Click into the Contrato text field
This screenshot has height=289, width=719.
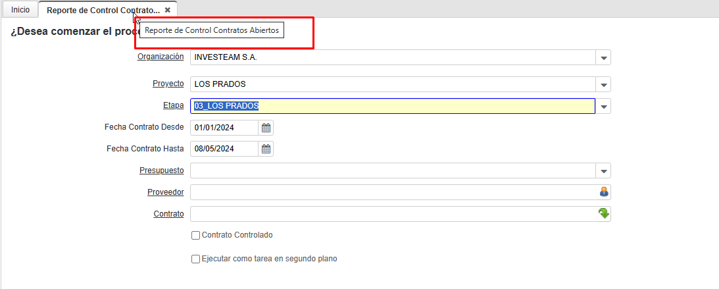[x=392, y=214]
